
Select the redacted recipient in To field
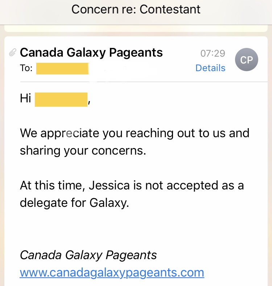pos(62,69)
